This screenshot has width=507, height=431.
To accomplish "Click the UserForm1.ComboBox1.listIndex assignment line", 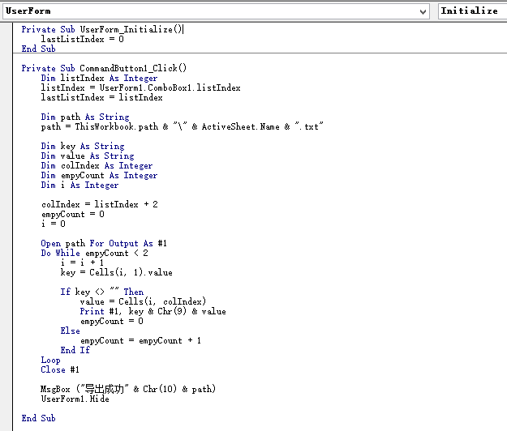I will point(140,87).
